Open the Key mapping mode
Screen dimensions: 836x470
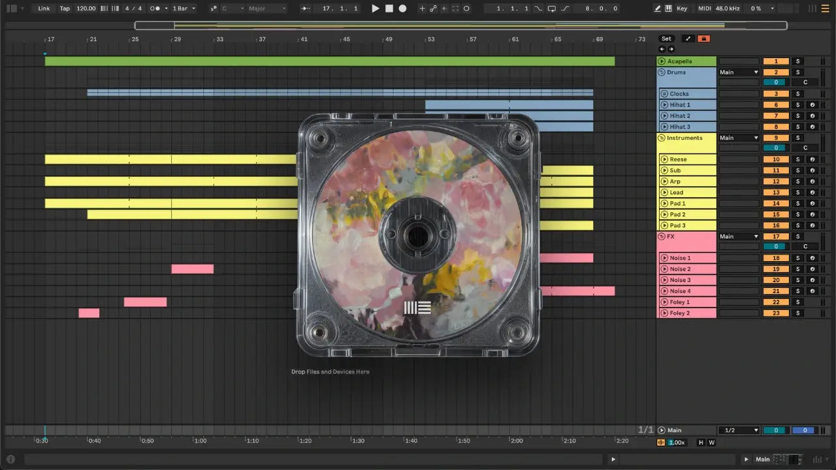(682, 8)
